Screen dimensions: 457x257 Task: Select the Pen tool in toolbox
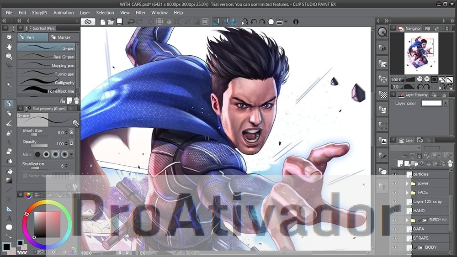(x=9, y=104)
